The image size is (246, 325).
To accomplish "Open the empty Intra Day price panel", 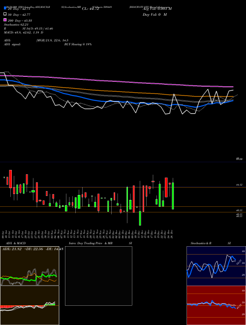I will (98, 276).
